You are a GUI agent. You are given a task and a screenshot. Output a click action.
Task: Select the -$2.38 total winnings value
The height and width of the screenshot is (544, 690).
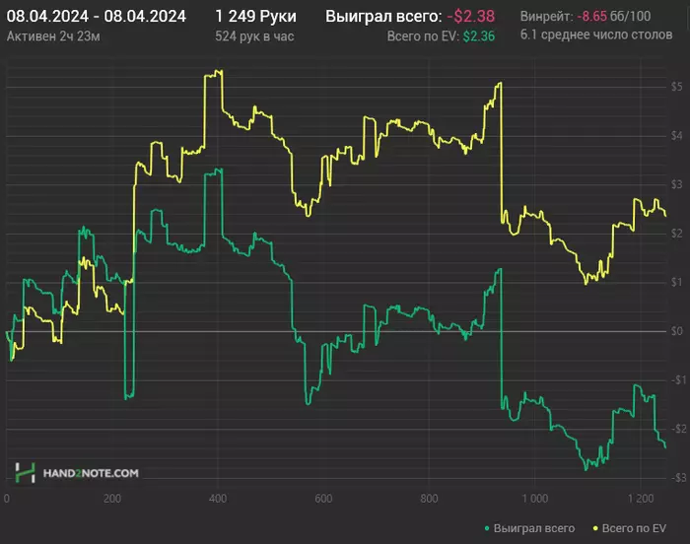pos(470,16)
